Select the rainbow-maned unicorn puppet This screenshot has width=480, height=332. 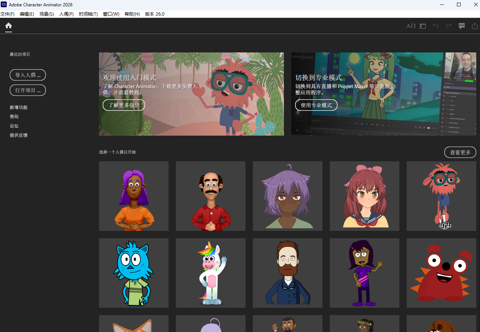(211, 273)
